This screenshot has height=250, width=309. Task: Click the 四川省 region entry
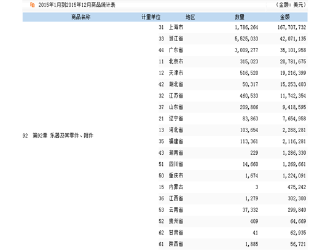176,164
